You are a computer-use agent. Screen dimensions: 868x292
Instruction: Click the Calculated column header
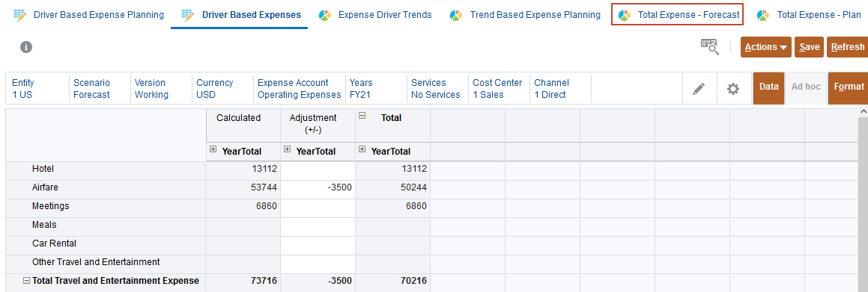tap(243, 125)
